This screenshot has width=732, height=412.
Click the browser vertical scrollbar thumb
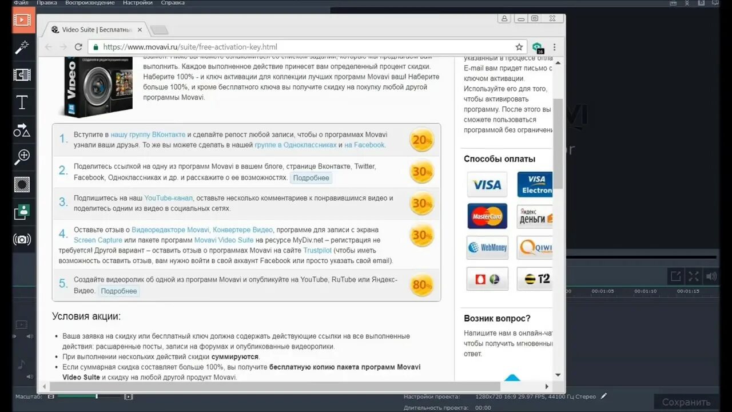(558, 143)
